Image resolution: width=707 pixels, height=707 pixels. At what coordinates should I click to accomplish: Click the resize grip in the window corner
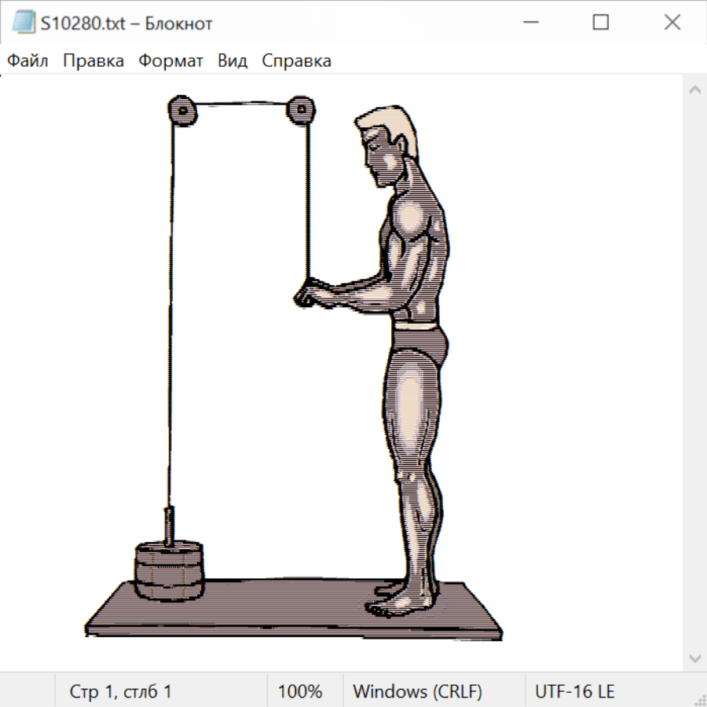(699, 699)
